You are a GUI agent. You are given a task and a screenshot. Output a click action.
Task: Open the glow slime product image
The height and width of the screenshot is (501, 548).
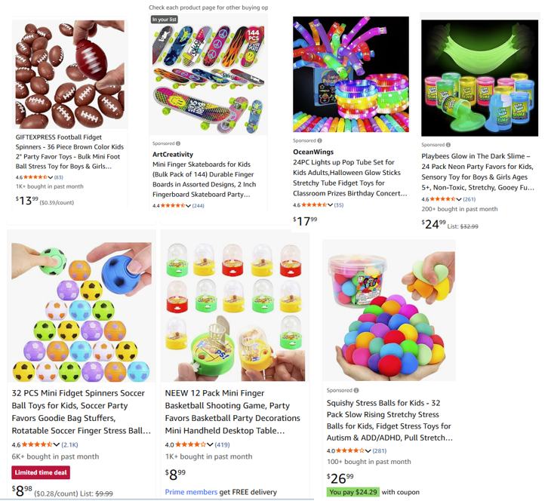coord(479,78)
